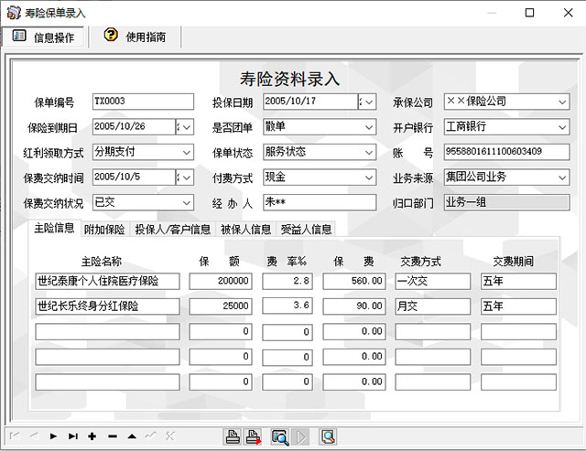
Task: Click 保单编号 field TX0003
Action: point(143,102)
